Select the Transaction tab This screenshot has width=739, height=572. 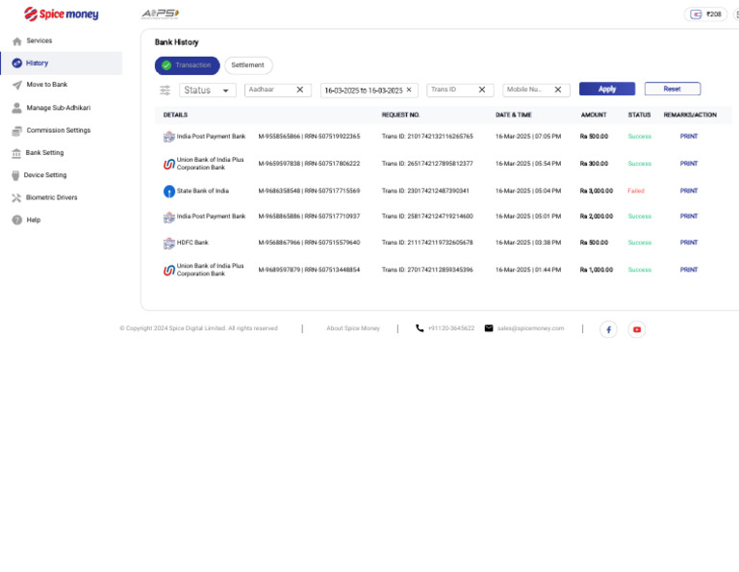click(x=187, y=65)
